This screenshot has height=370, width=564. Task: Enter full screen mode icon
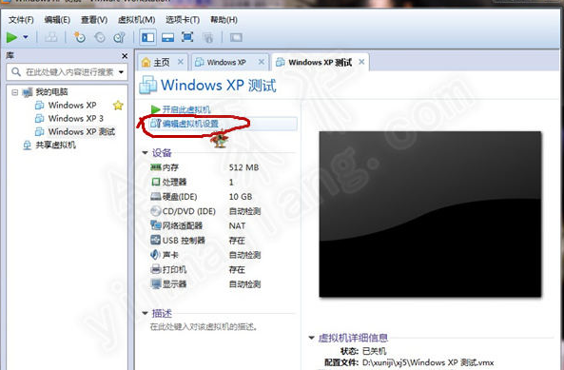187,37
